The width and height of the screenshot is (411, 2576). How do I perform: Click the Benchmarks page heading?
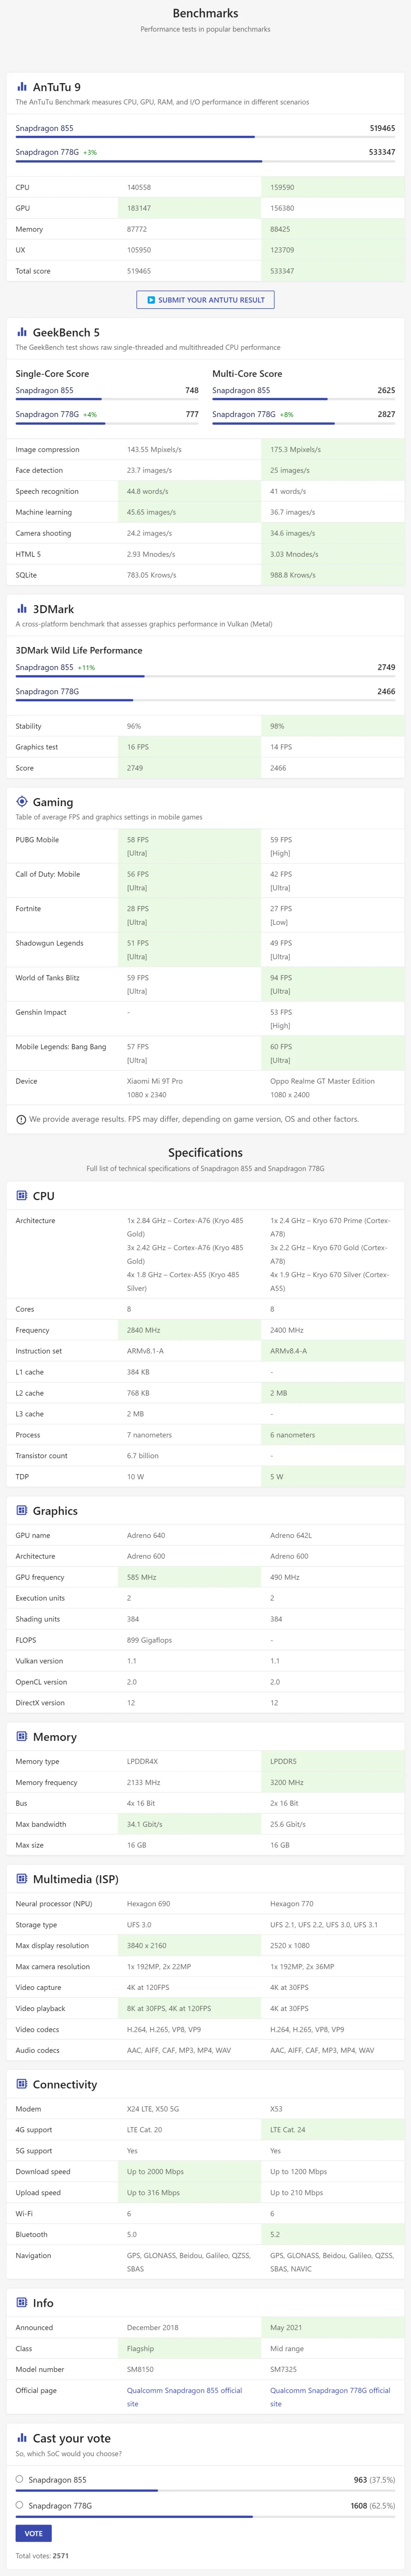coord(205,13)
